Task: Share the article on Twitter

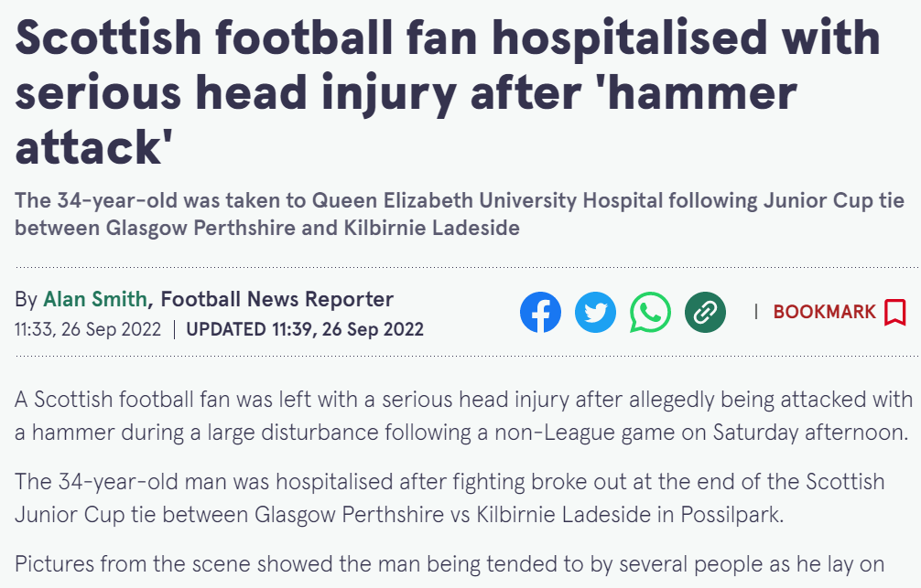Action: click(596, 312)
